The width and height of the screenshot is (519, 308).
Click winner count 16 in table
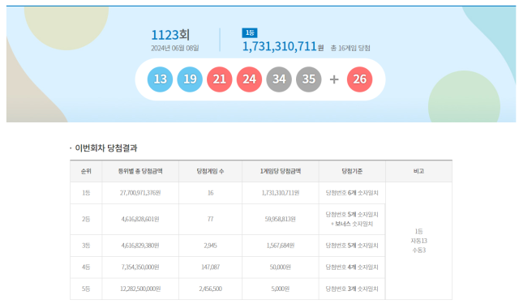pos(211,193)
